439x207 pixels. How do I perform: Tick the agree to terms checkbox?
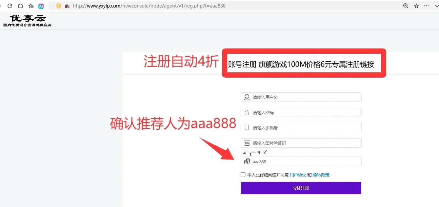point(243,175)
